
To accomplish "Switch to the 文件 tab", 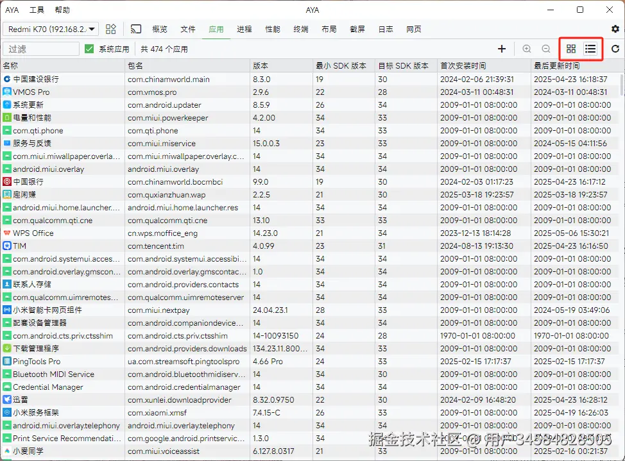I will (x=188, y=29).
